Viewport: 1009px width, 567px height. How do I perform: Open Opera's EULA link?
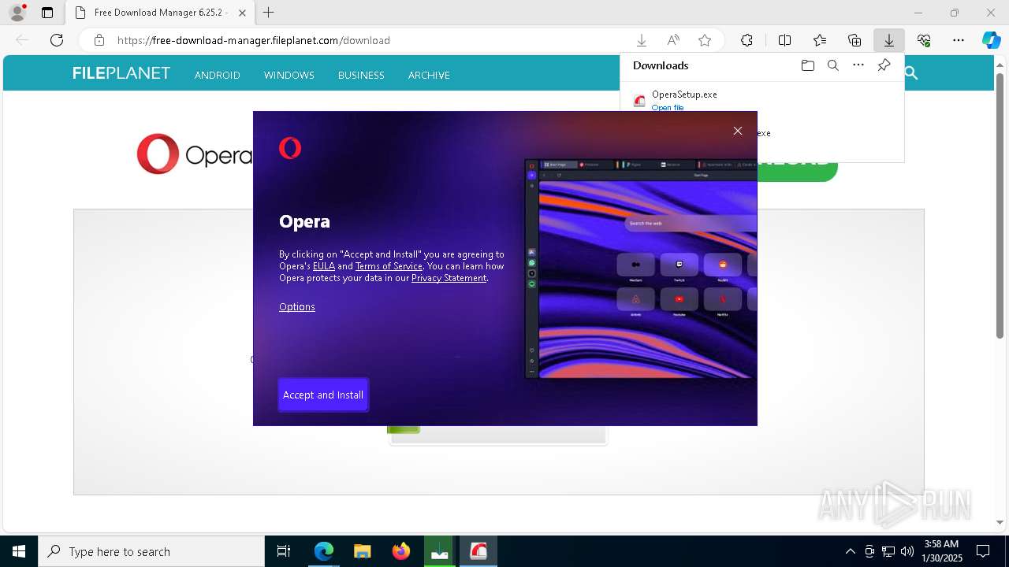(324, 266)
